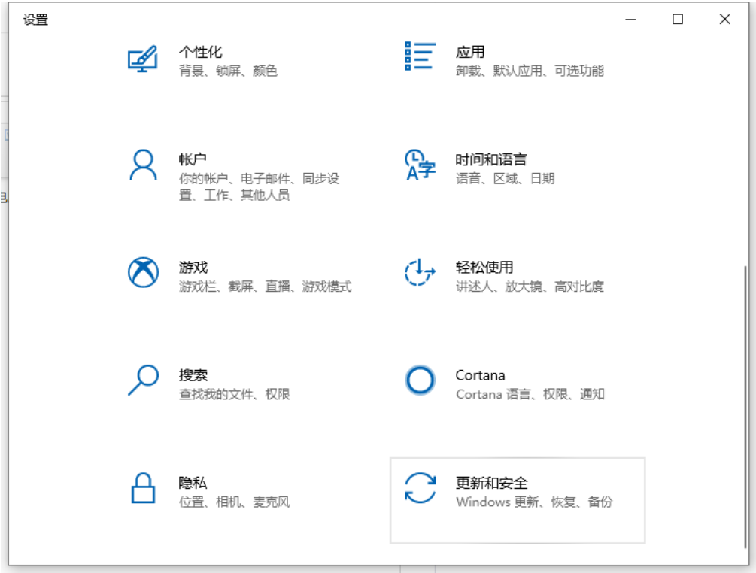Click the text 游戏栏、截屏、直播、游戏模式
756x573 pixels.
pyautogui.click(x=266, y=286)
